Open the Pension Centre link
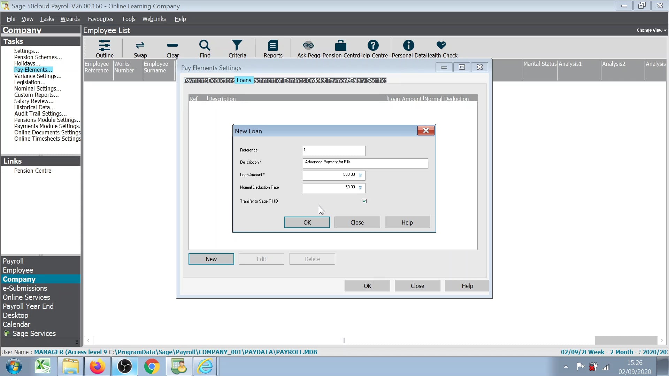 (33, 171)
